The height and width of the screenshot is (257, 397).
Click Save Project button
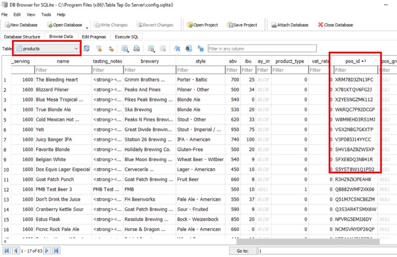pyautogui.click(x=242, y=25)
